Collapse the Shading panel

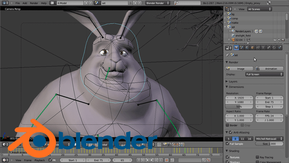[x=227, y=151]
